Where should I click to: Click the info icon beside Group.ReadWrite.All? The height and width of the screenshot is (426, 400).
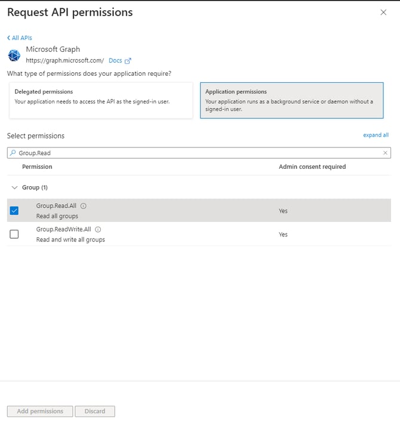(x=98, y=230)
